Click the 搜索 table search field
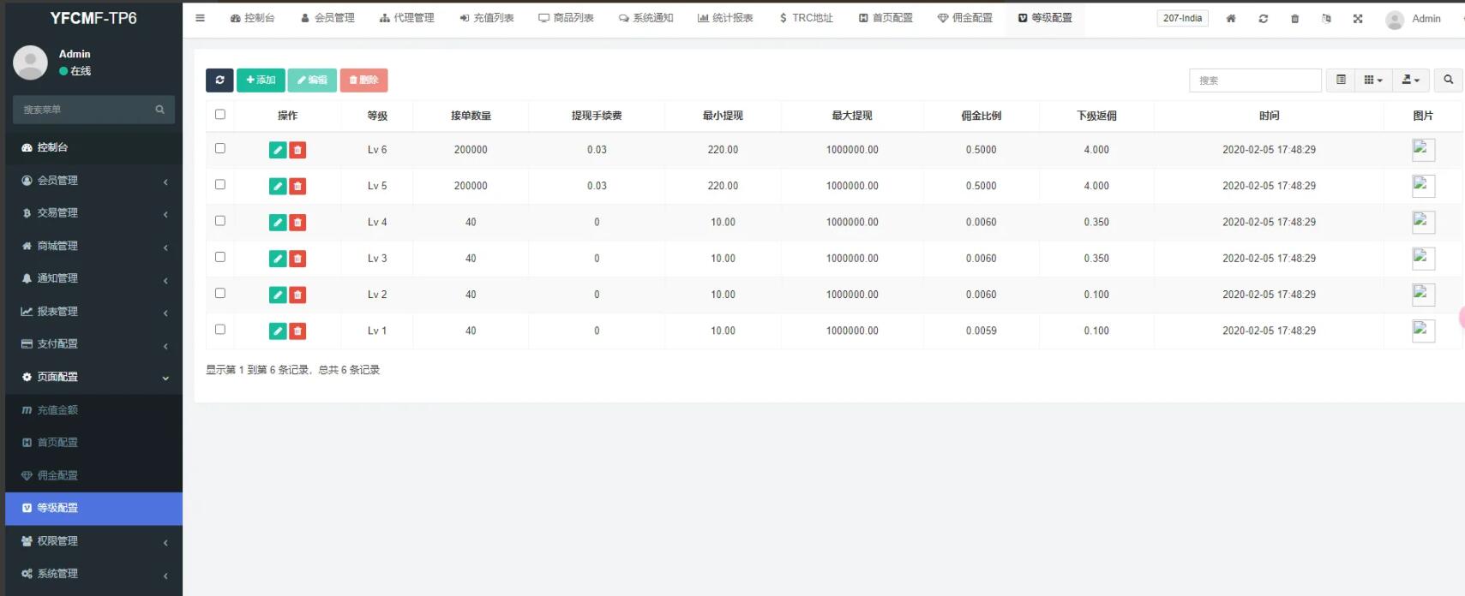This screenshot has height=596, width=1465. [1255, 80]
